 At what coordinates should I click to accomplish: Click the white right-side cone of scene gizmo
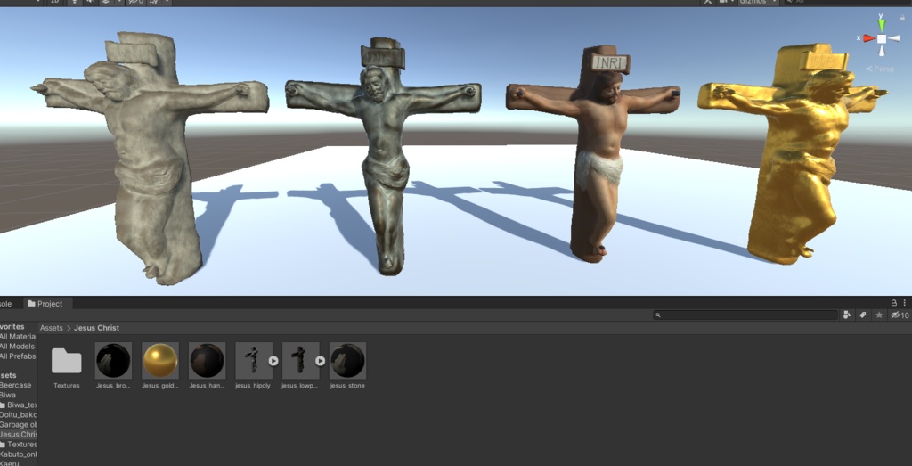(892, 38)
